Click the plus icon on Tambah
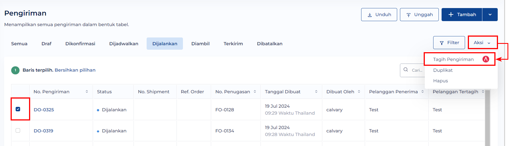510x146 pixels. click(x=451, y=14)
